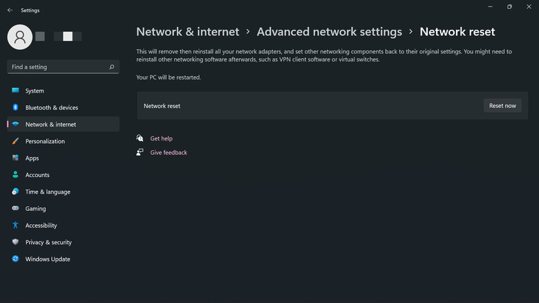Click the user profile avatar
539x303 pixels.
[x=19, y=37]
